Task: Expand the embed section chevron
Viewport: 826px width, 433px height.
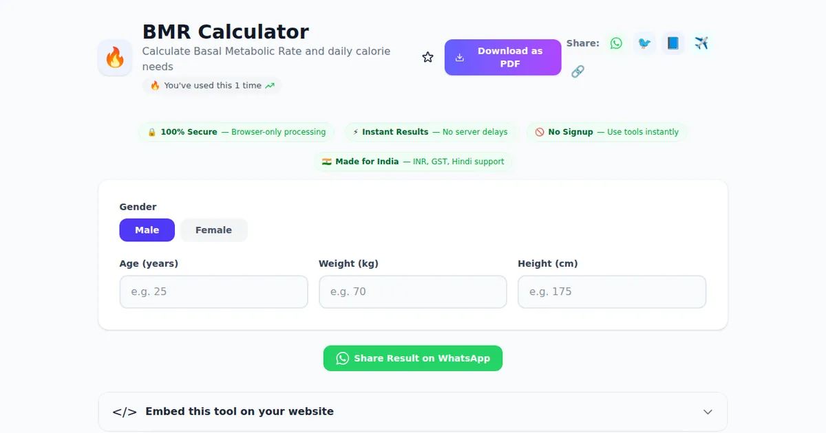Action: click(708, 412)
